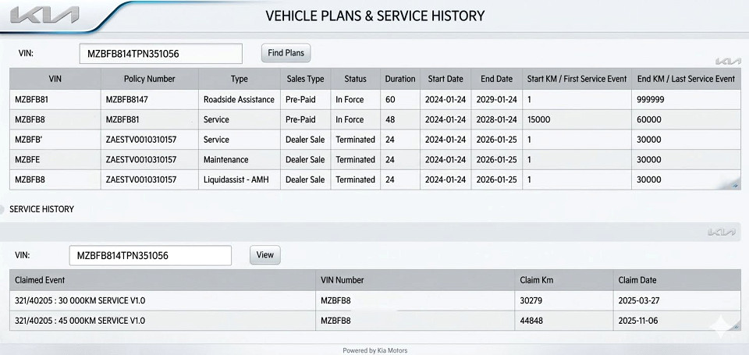Click the 60000 end KM value
Image resolution: width=749 pixels, height=355 pixels.
pos(649,119)
